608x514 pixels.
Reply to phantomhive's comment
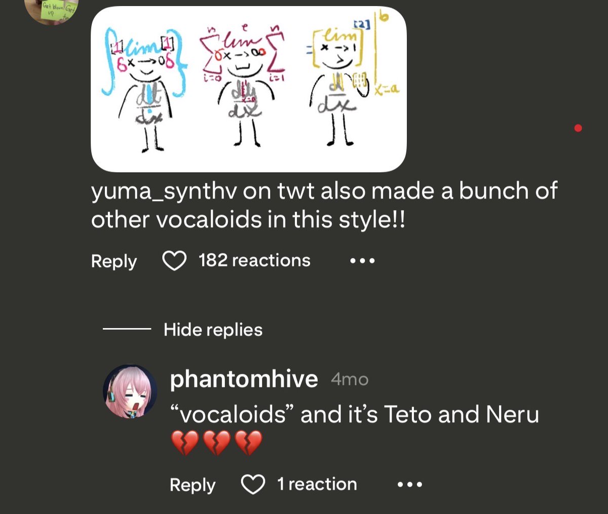[x=193, y=485]
